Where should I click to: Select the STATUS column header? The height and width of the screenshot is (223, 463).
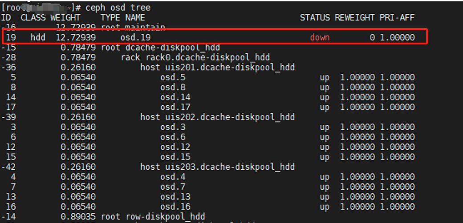point(315,18)
